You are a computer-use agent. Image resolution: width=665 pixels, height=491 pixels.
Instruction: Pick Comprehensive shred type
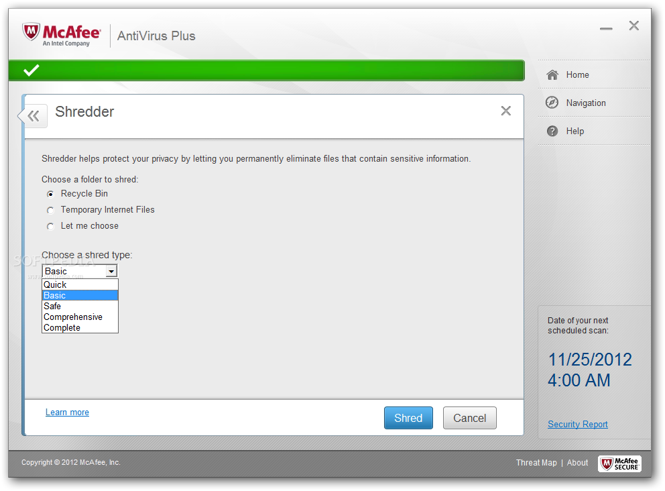tap(80, 317)
